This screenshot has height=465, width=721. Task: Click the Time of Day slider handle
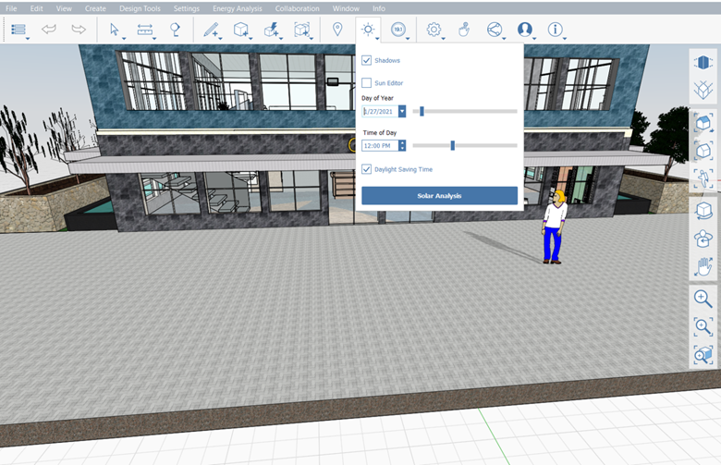tap(452, 146)
